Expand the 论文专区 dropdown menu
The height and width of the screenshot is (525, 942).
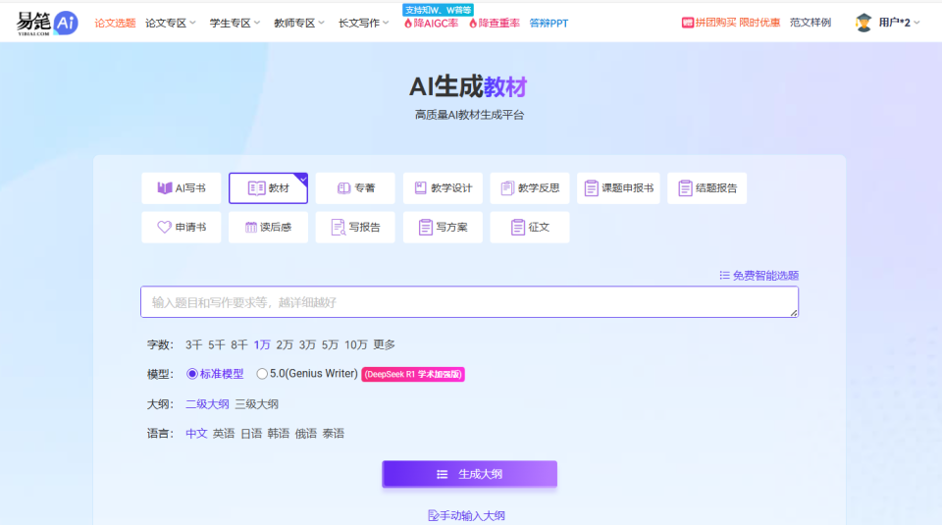(171, 23)
